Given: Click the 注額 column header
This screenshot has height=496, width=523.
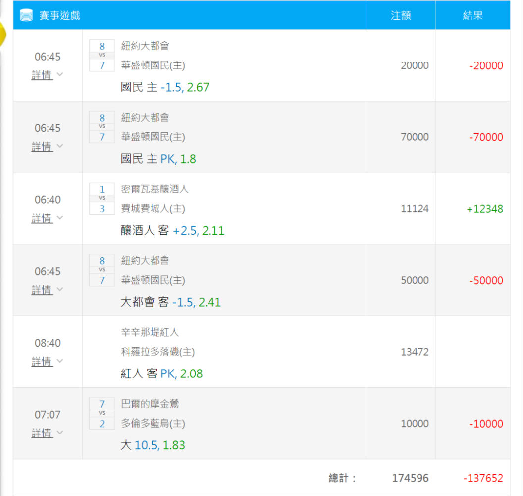Looking at the screenshot, I should [401, 15].
